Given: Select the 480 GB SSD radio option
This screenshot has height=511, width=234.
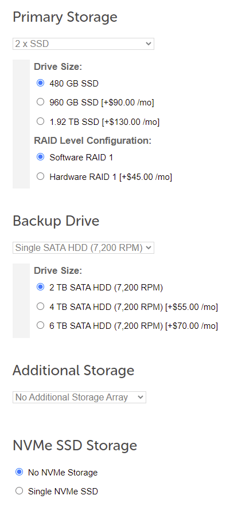Looking at the screenshot, I should pos(40,83).
